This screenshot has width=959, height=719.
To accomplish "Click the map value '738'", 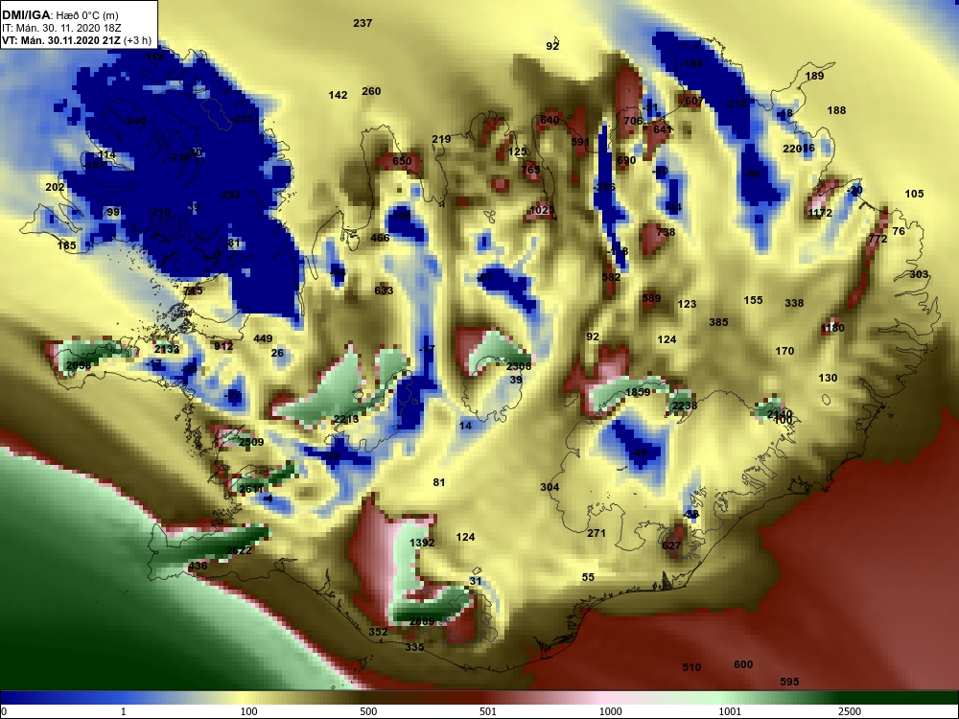I will 666,232.
